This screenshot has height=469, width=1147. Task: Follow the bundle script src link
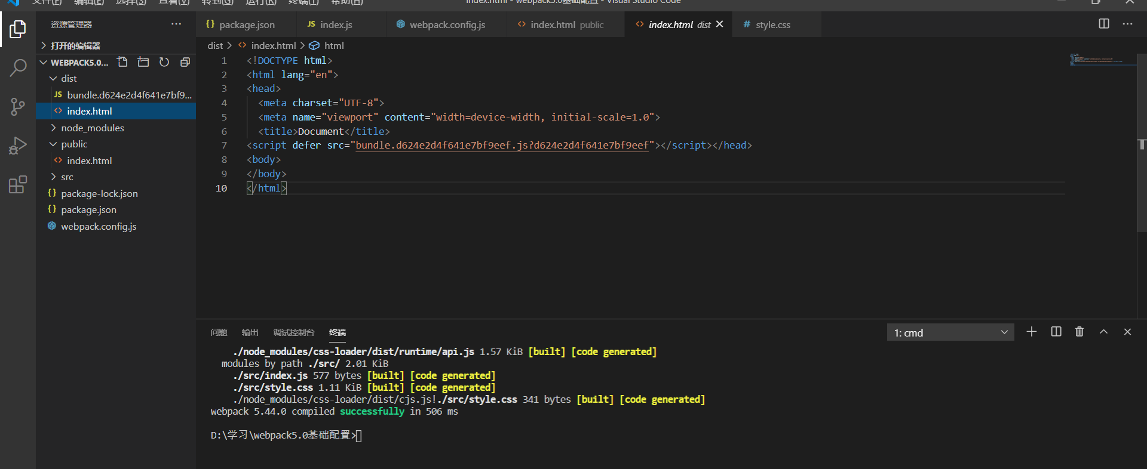click(x=502, y=145)
